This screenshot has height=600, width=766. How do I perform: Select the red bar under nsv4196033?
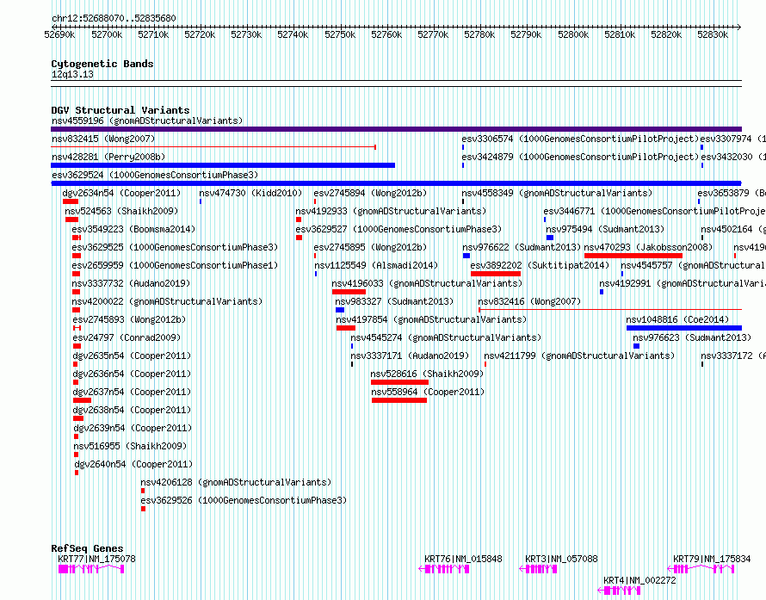point(349,292)
